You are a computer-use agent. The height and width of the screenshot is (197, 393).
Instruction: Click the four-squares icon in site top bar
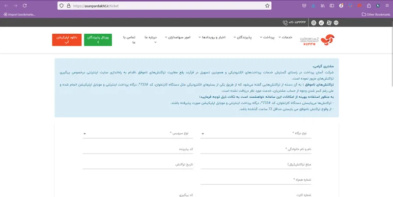click(329, 22)
